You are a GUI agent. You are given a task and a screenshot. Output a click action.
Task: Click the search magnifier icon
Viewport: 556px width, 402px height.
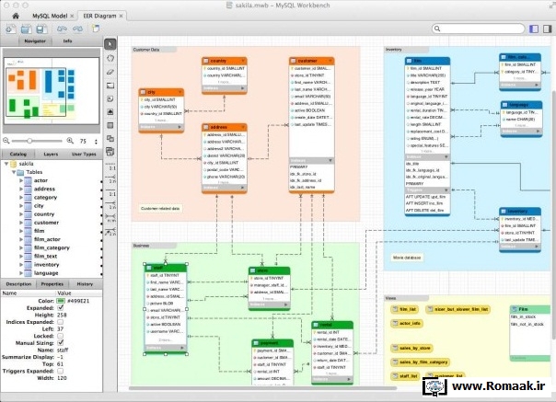[437, 29]
